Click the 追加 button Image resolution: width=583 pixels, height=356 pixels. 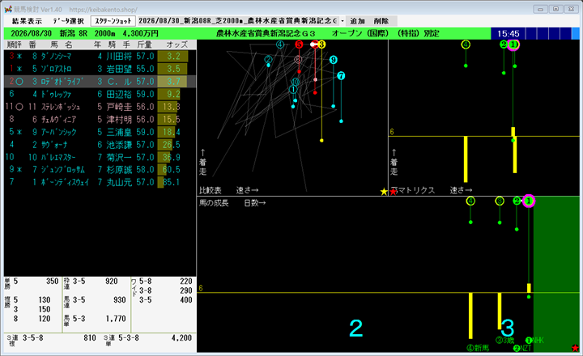[x=357, y=21]
